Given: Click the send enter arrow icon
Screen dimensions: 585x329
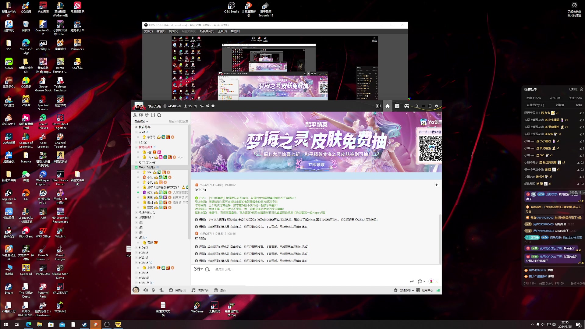Looking at the screenshot, I should pos(412,281).
